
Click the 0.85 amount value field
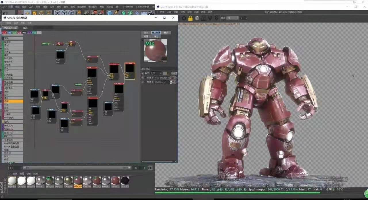tap(156, 73)
